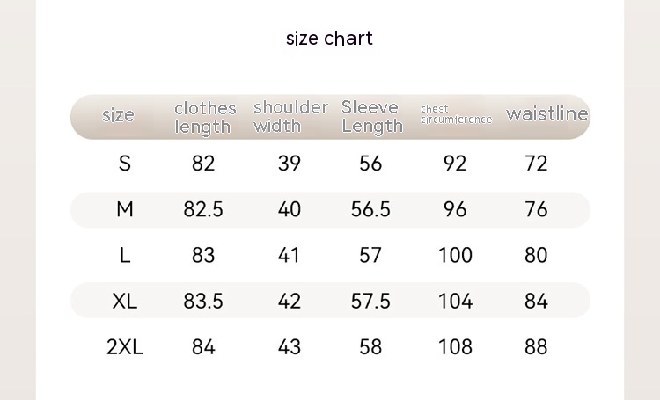Select the L size row label
The height and width of the screenshot is (400, 660).
click(124, 255)
